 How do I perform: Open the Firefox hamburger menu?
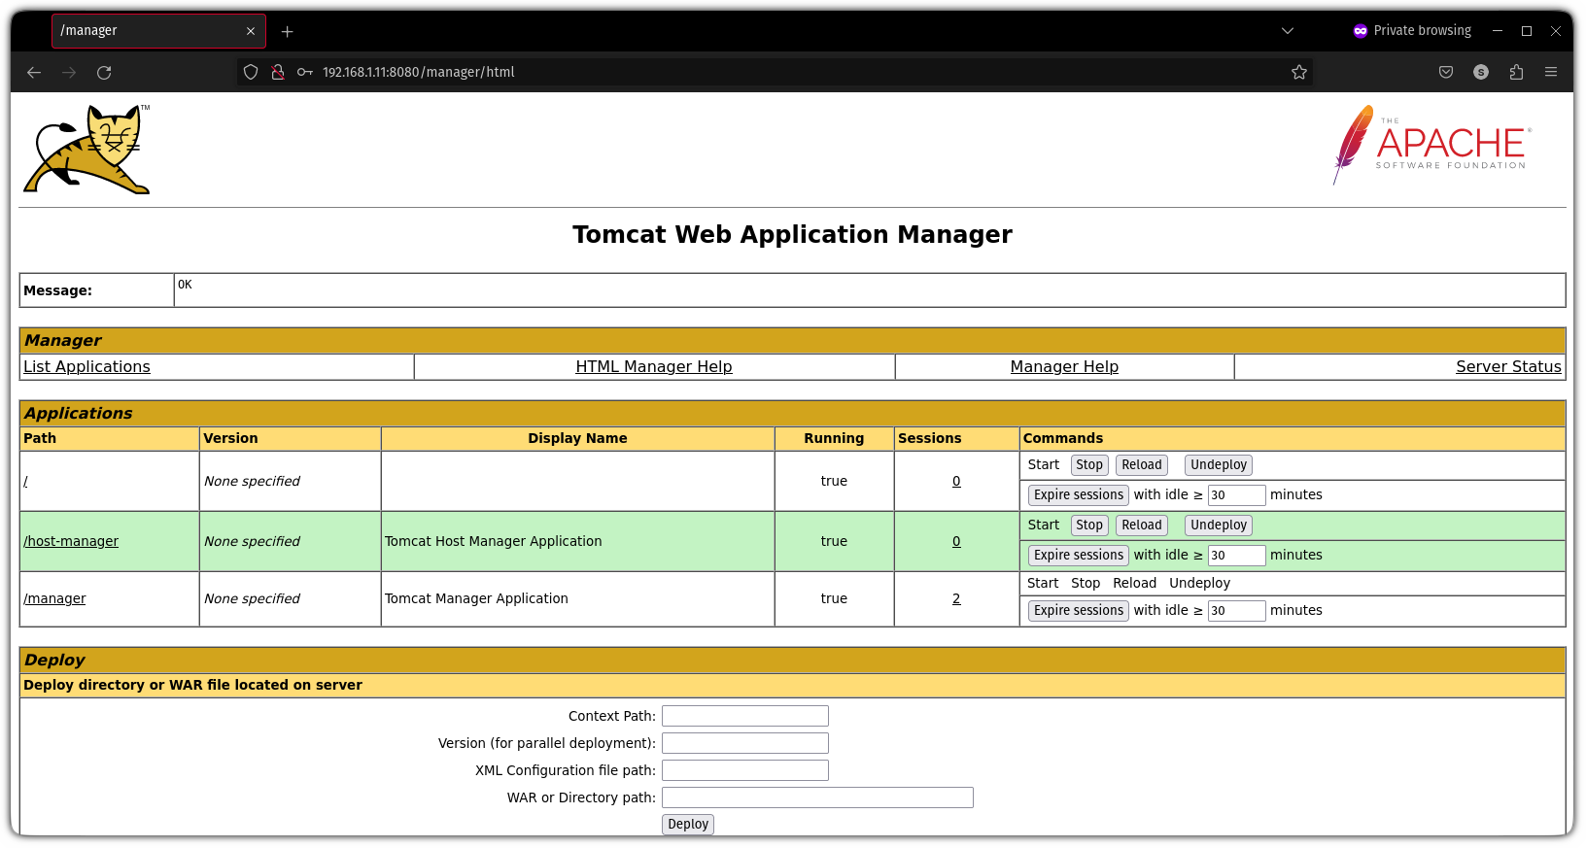[x=1551, y=73]
